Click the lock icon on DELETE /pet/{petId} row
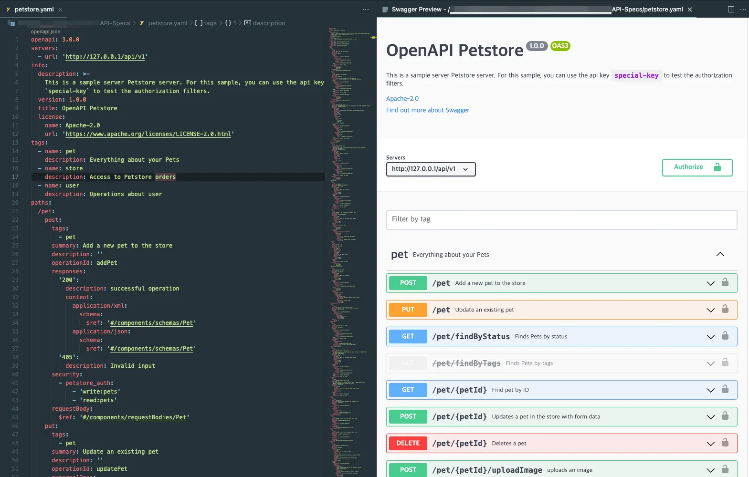The image size is (749, 477). point(725,443)
